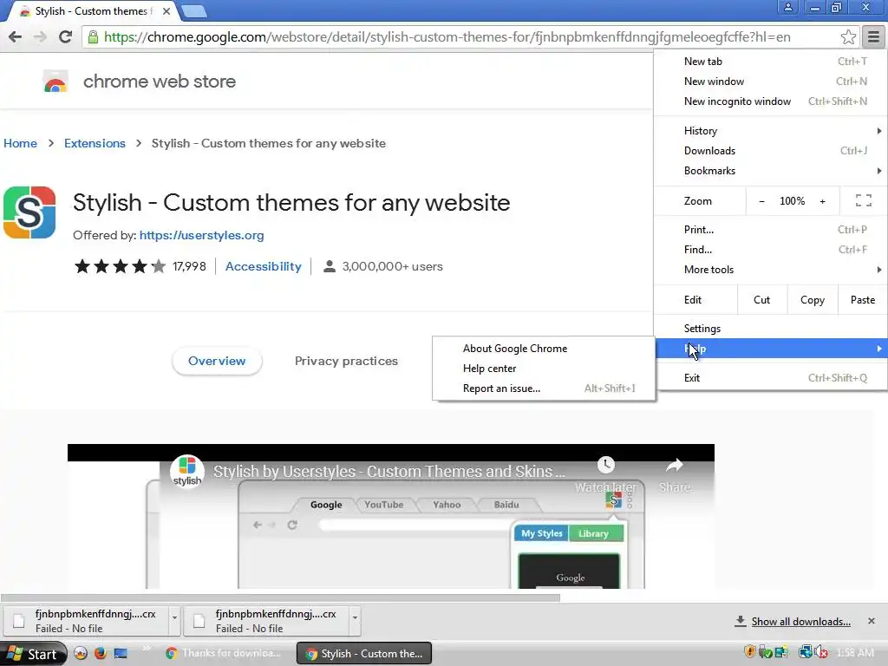Switch to Thanks for downloading taskbar window

pos(223,653)
